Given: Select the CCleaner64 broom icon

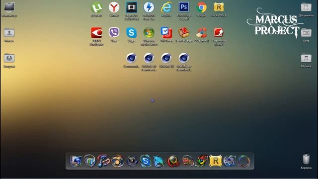Looking at the screenshot, I should 201,33.
